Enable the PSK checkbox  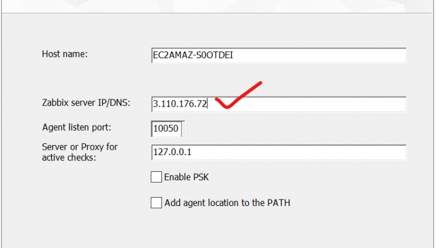click(157, 177)
